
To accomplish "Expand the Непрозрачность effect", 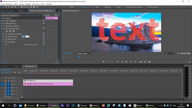I will [x=1, y=23].
